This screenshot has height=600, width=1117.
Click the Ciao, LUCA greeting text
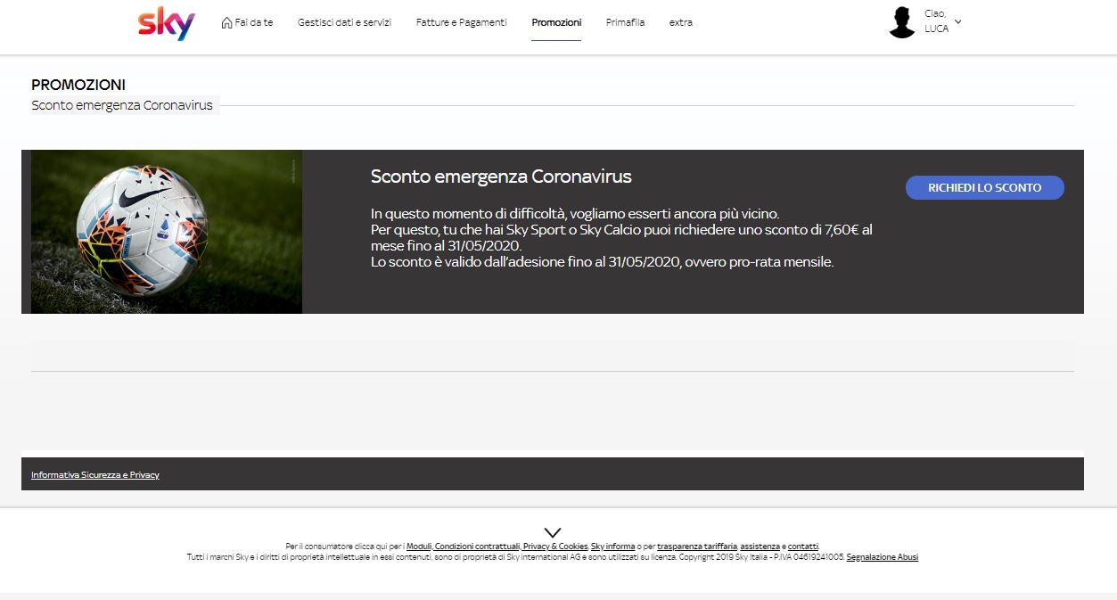[936, 21]
